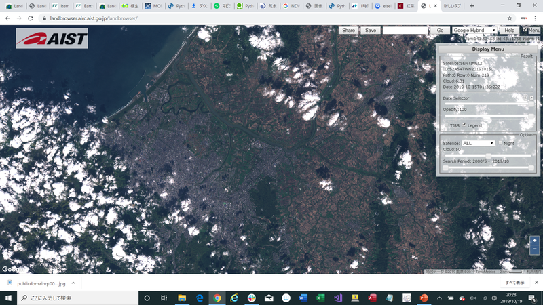
Task: Toggle the Night checkbox
Action: [501, 143]
